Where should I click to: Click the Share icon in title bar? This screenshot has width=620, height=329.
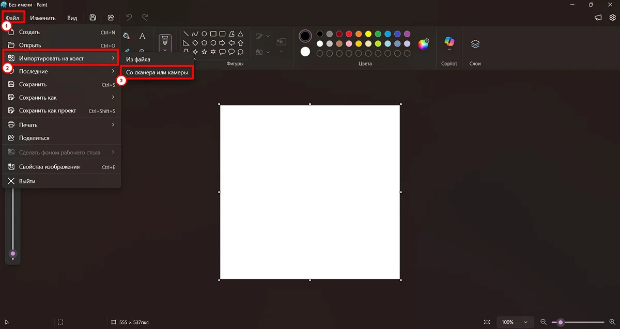point(111,18)
